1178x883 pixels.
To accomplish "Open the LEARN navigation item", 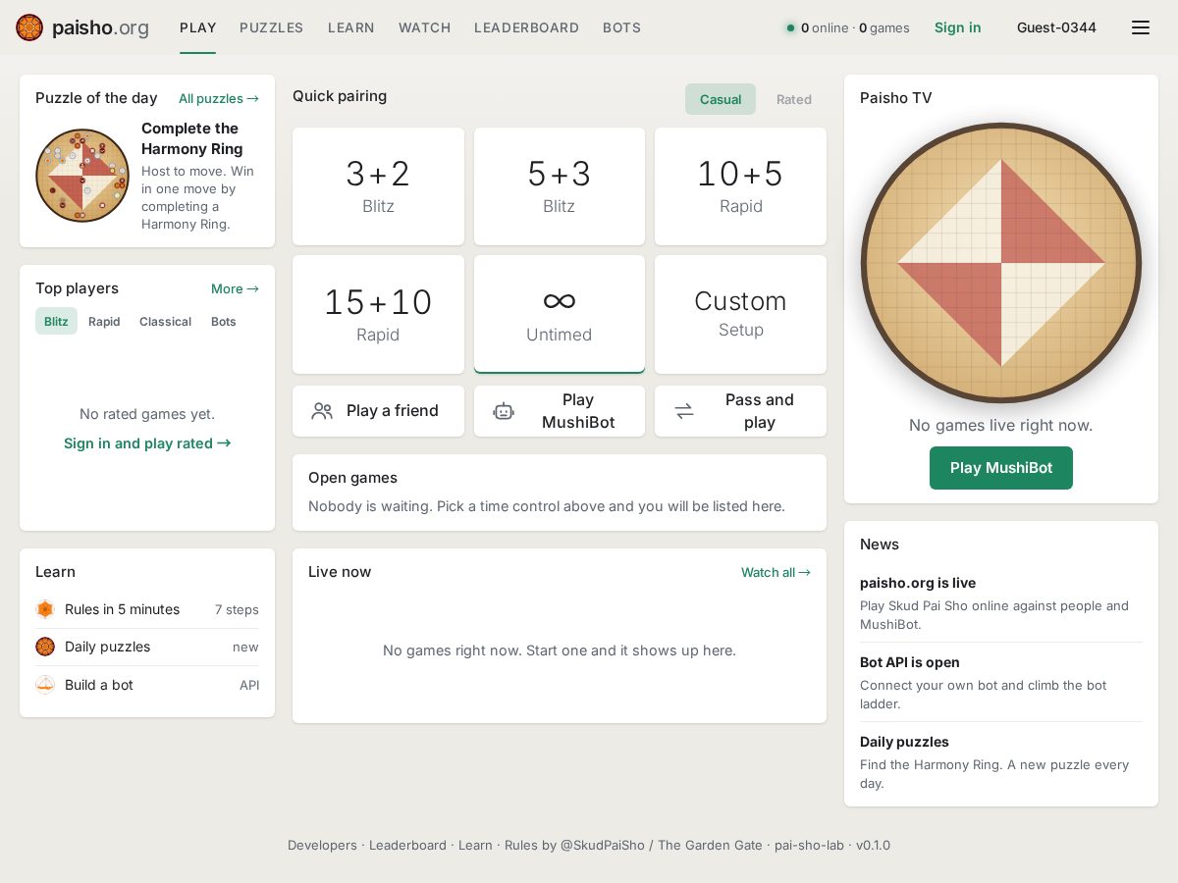I will [351, 27].
